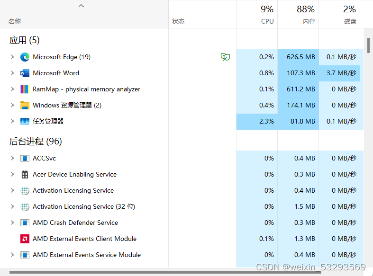
Task: Select AMD External Events Client Module name
Action: coord(84,239)
